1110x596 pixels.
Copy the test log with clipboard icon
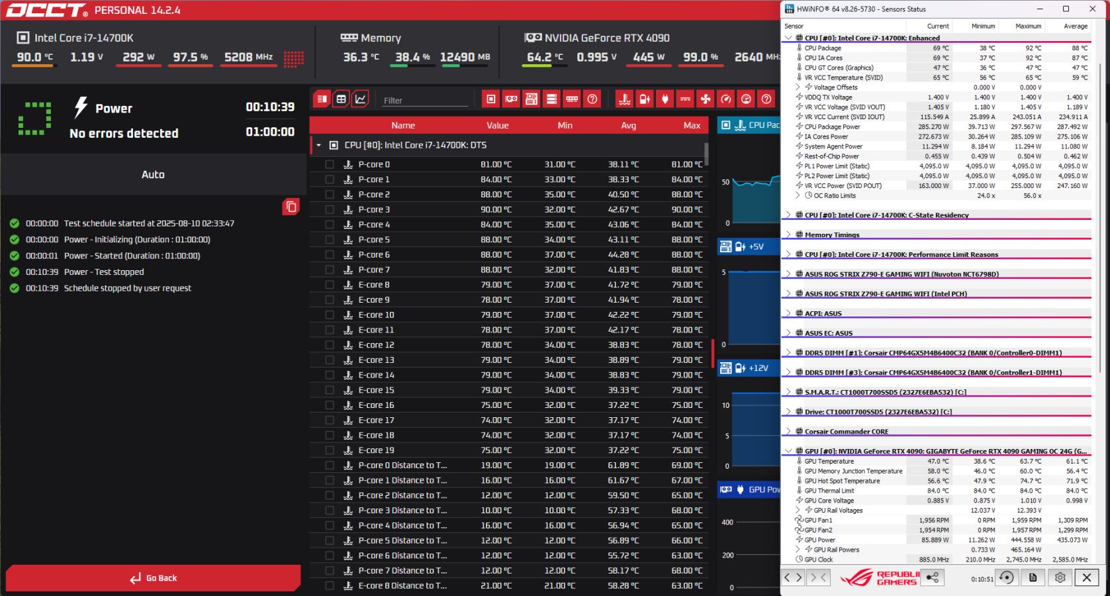291,207
